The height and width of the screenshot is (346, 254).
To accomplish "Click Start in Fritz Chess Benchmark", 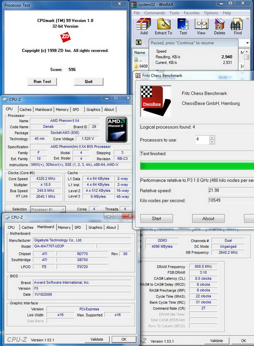I will [x=156, y=218].
